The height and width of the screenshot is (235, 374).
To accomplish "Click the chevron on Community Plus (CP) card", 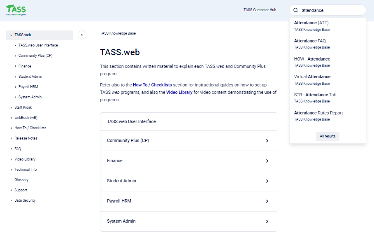I will tap(267, 141).
